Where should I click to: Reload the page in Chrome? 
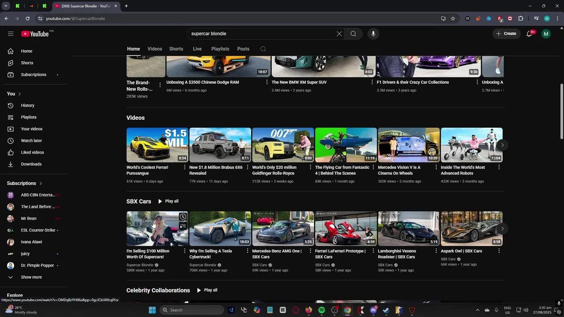tap(27, 18)
